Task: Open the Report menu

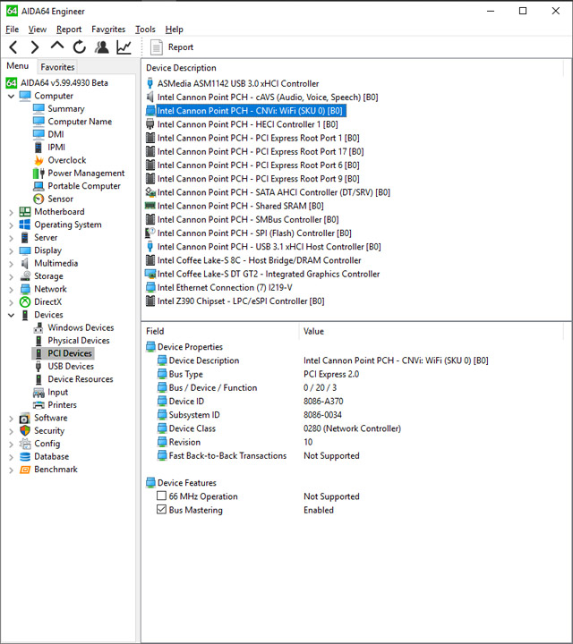Action: [69, 30]
